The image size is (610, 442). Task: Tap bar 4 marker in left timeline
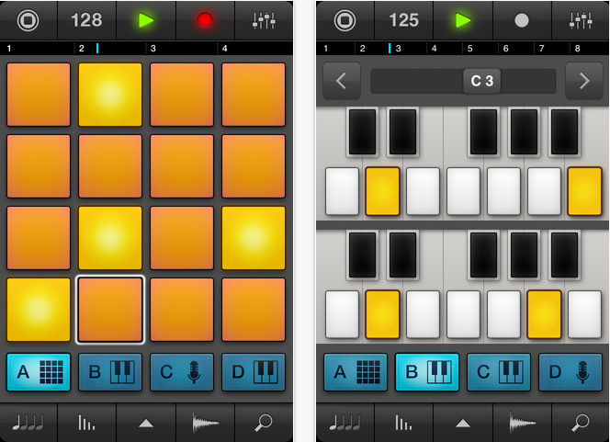click(224, 49)
